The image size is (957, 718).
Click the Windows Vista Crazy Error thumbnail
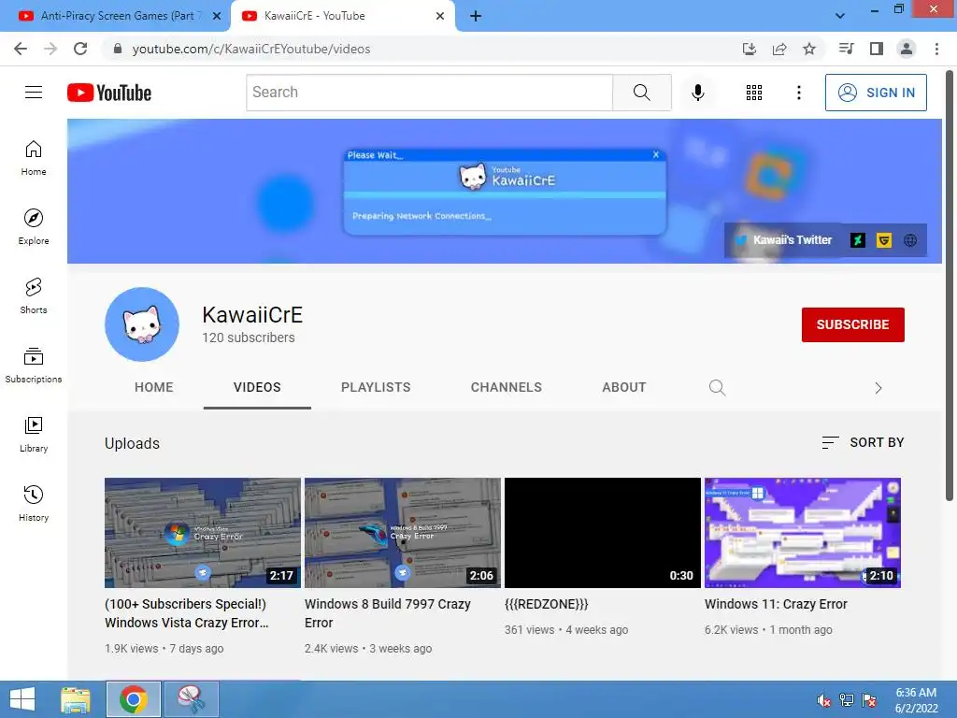click(203, 532)
